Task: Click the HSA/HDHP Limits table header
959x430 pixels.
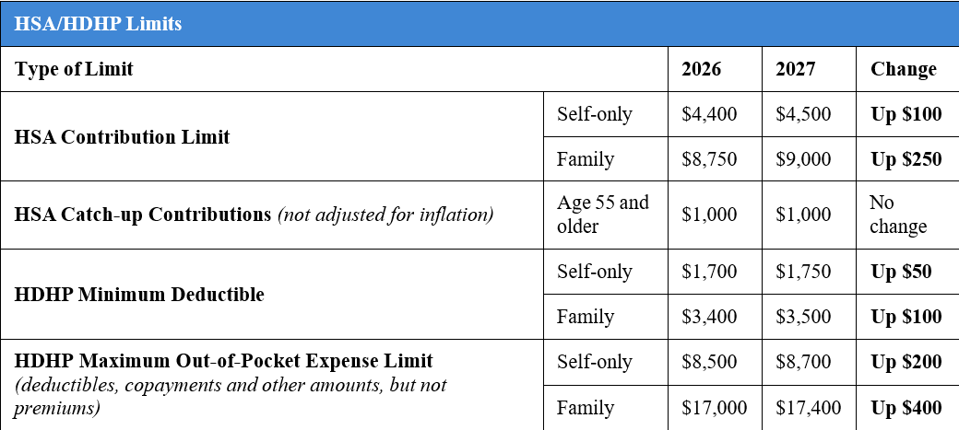Action: (x=479, y=24)
